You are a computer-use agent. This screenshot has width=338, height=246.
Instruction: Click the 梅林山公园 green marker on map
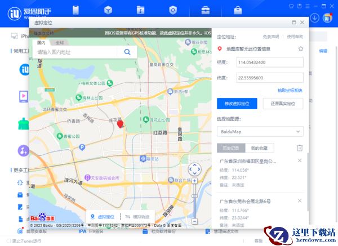pyautogui.click(x=78, y=97)
